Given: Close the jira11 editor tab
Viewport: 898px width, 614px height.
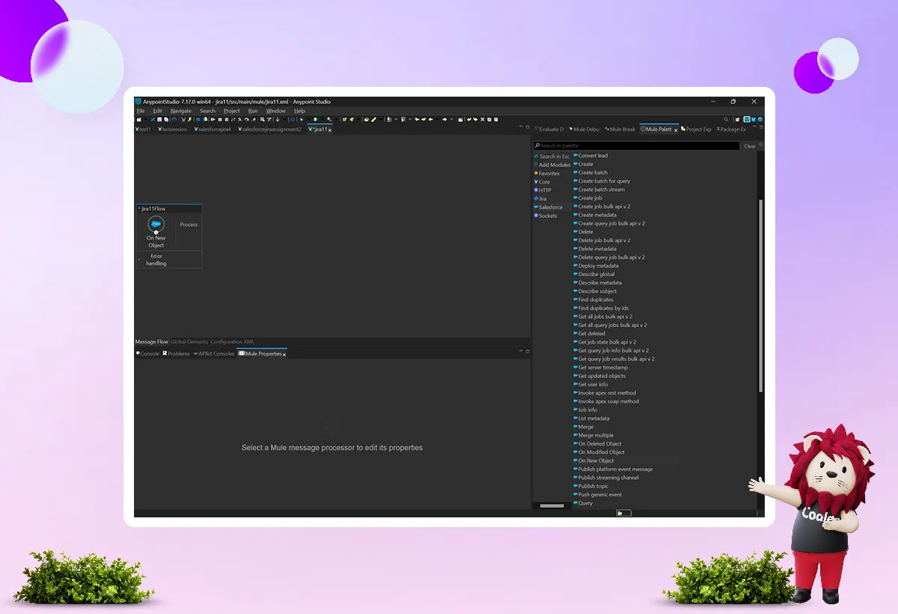Looking at the screenshot, I should click(330, 130).
